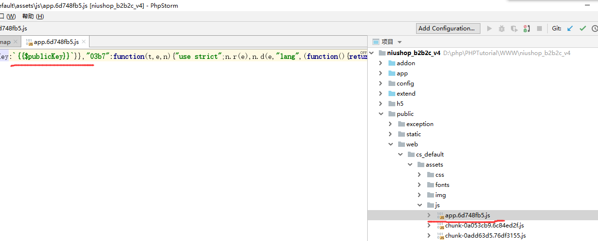Collapse the public folder

[380, 114]
